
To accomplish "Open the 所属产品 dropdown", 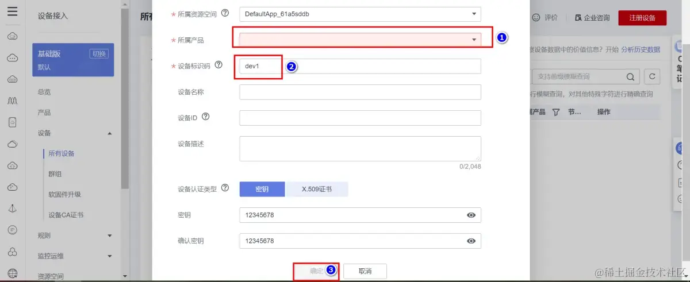I will pyautogui.click(x=360, y=40).
